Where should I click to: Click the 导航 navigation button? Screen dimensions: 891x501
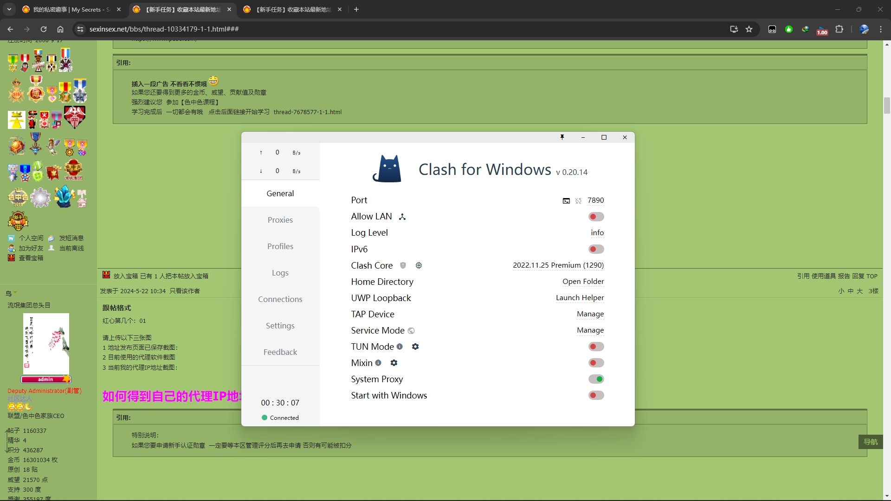[x=871, y=442]
